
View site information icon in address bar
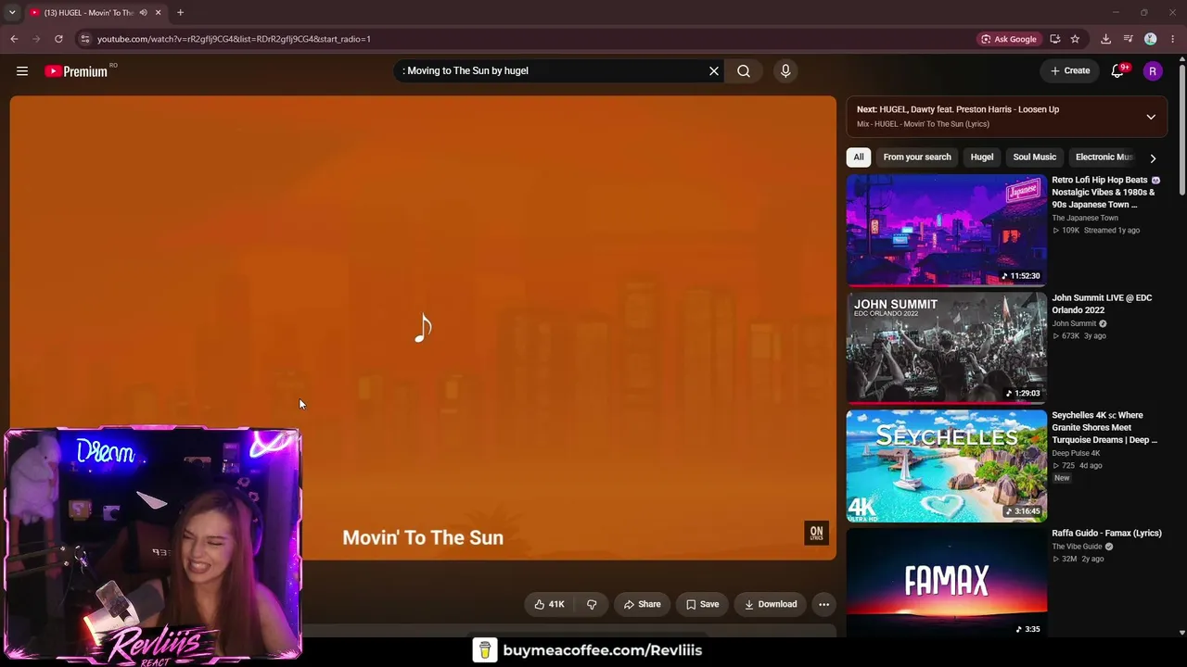84,39
